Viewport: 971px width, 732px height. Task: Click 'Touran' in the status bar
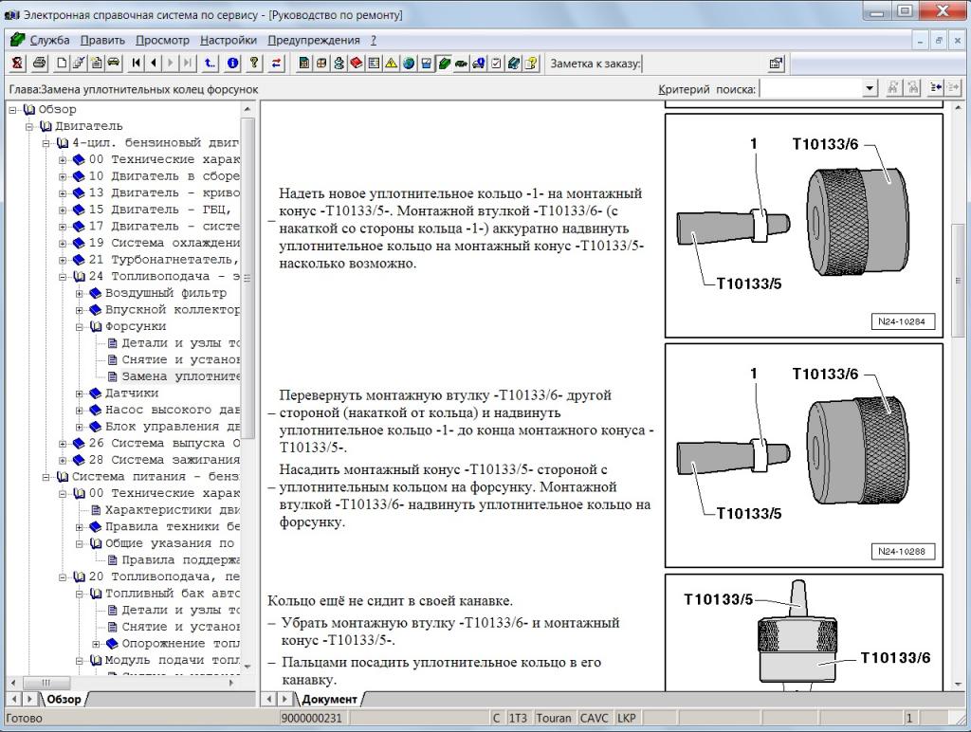coord(553,719)
